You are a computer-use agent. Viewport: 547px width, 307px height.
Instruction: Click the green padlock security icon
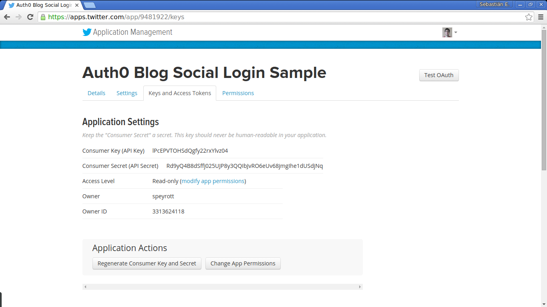click(43, 17)
